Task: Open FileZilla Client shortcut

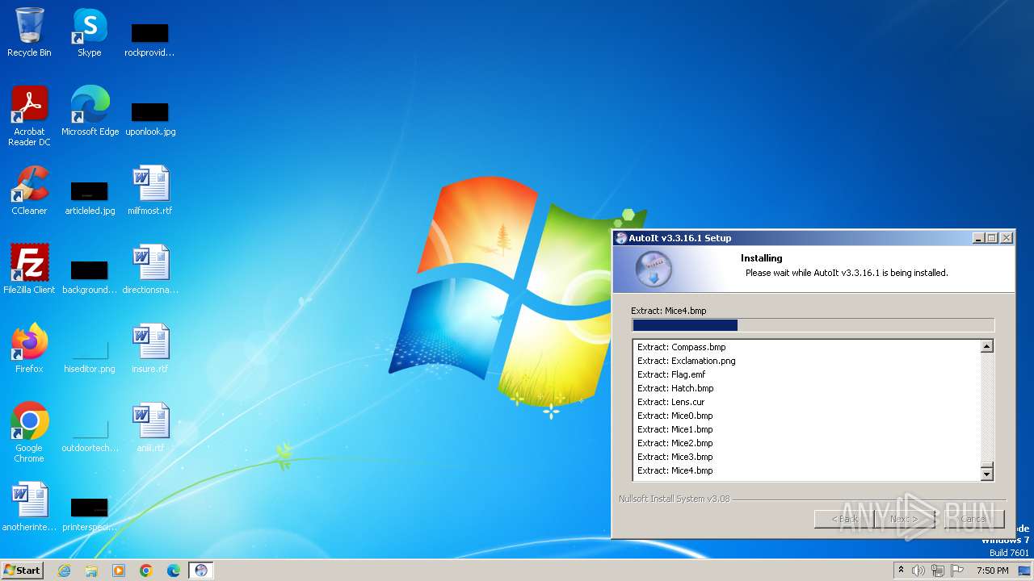Action: point(29,270)
